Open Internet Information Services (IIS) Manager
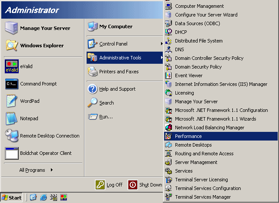This screenshot has width=279, height=203. [221, 84]
